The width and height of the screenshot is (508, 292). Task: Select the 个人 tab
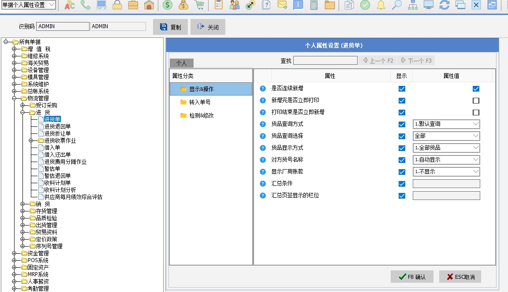(x=181, y=63)
